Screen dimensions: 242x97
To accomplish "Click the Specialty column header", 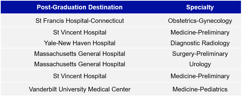I will (x=200, y=7).
